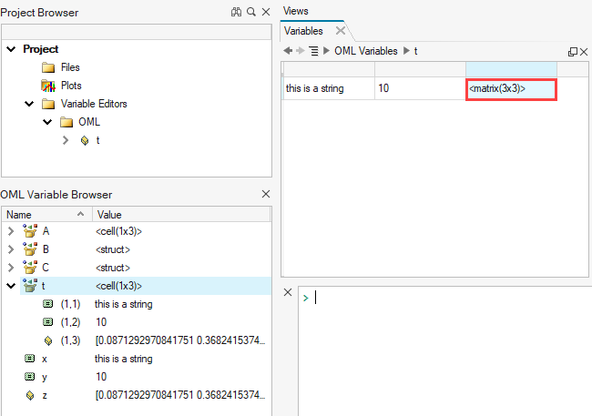Close the Variables tab
This screenshot has height=416, width=592.
tap(340, 31)
